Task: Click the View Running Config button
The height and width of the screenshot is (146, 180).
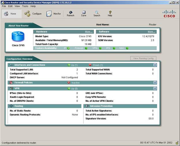Action: 143,58
